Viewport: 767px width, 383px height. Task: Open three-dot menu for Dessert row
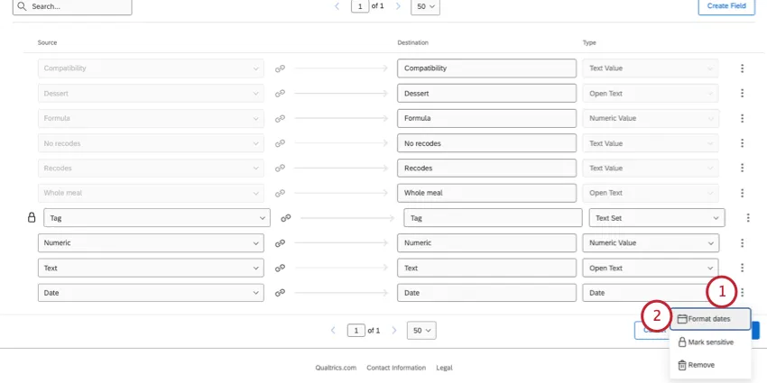(742, 93)
